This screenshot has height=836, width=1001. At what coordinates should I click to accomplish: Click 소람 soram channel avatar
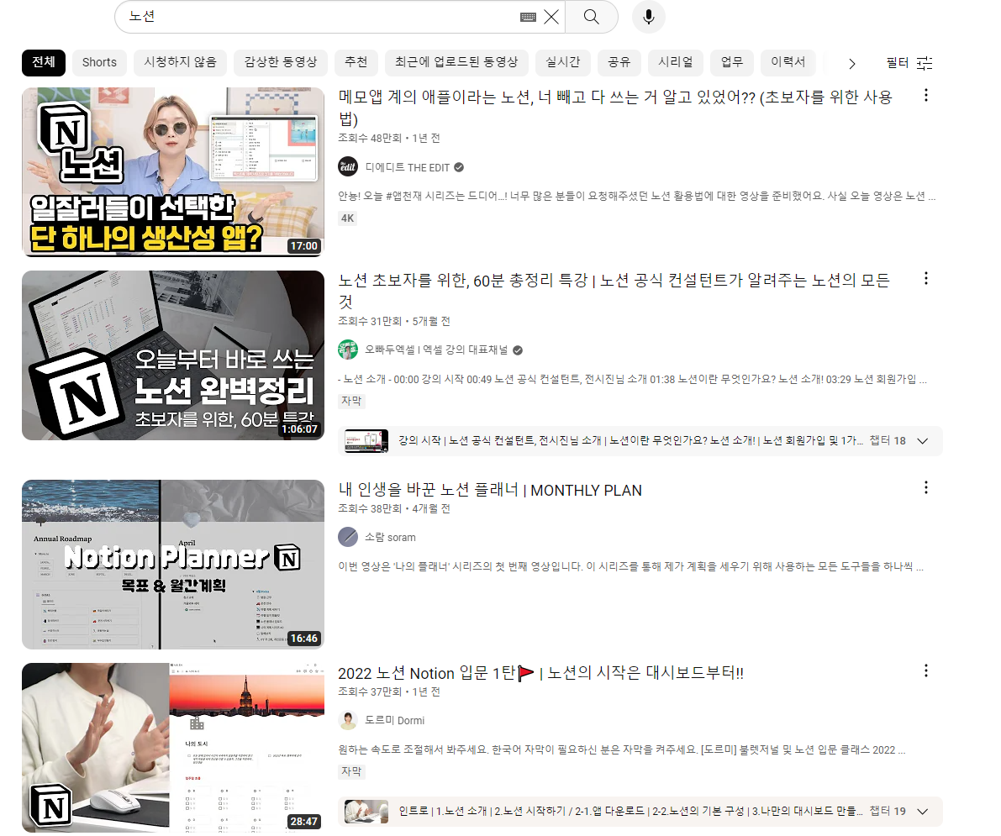[348, 537]
